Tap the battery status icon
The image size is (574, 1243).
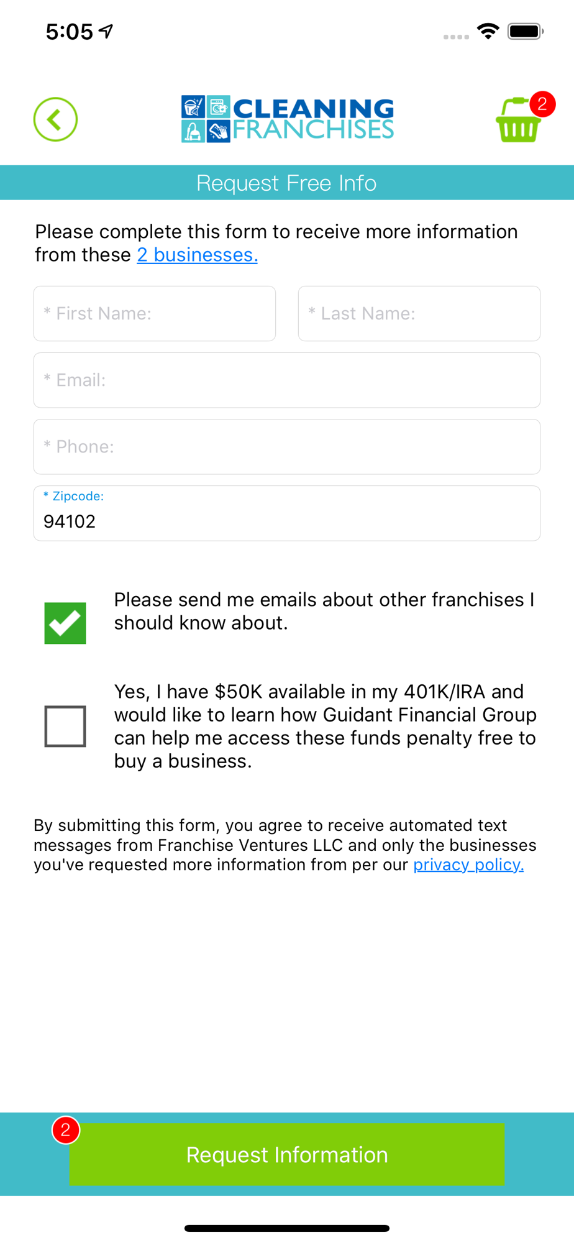pos(525,31)
